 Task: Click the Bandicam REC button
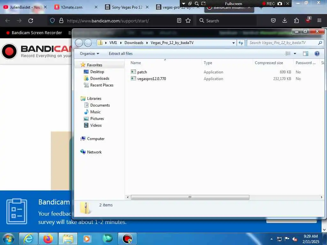click(269, 4)
